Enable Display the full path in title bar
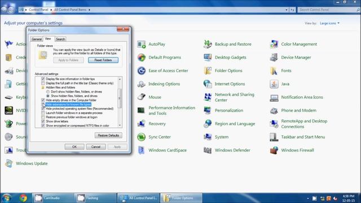Viewport: 361px width, 203px height. (43, 83)
